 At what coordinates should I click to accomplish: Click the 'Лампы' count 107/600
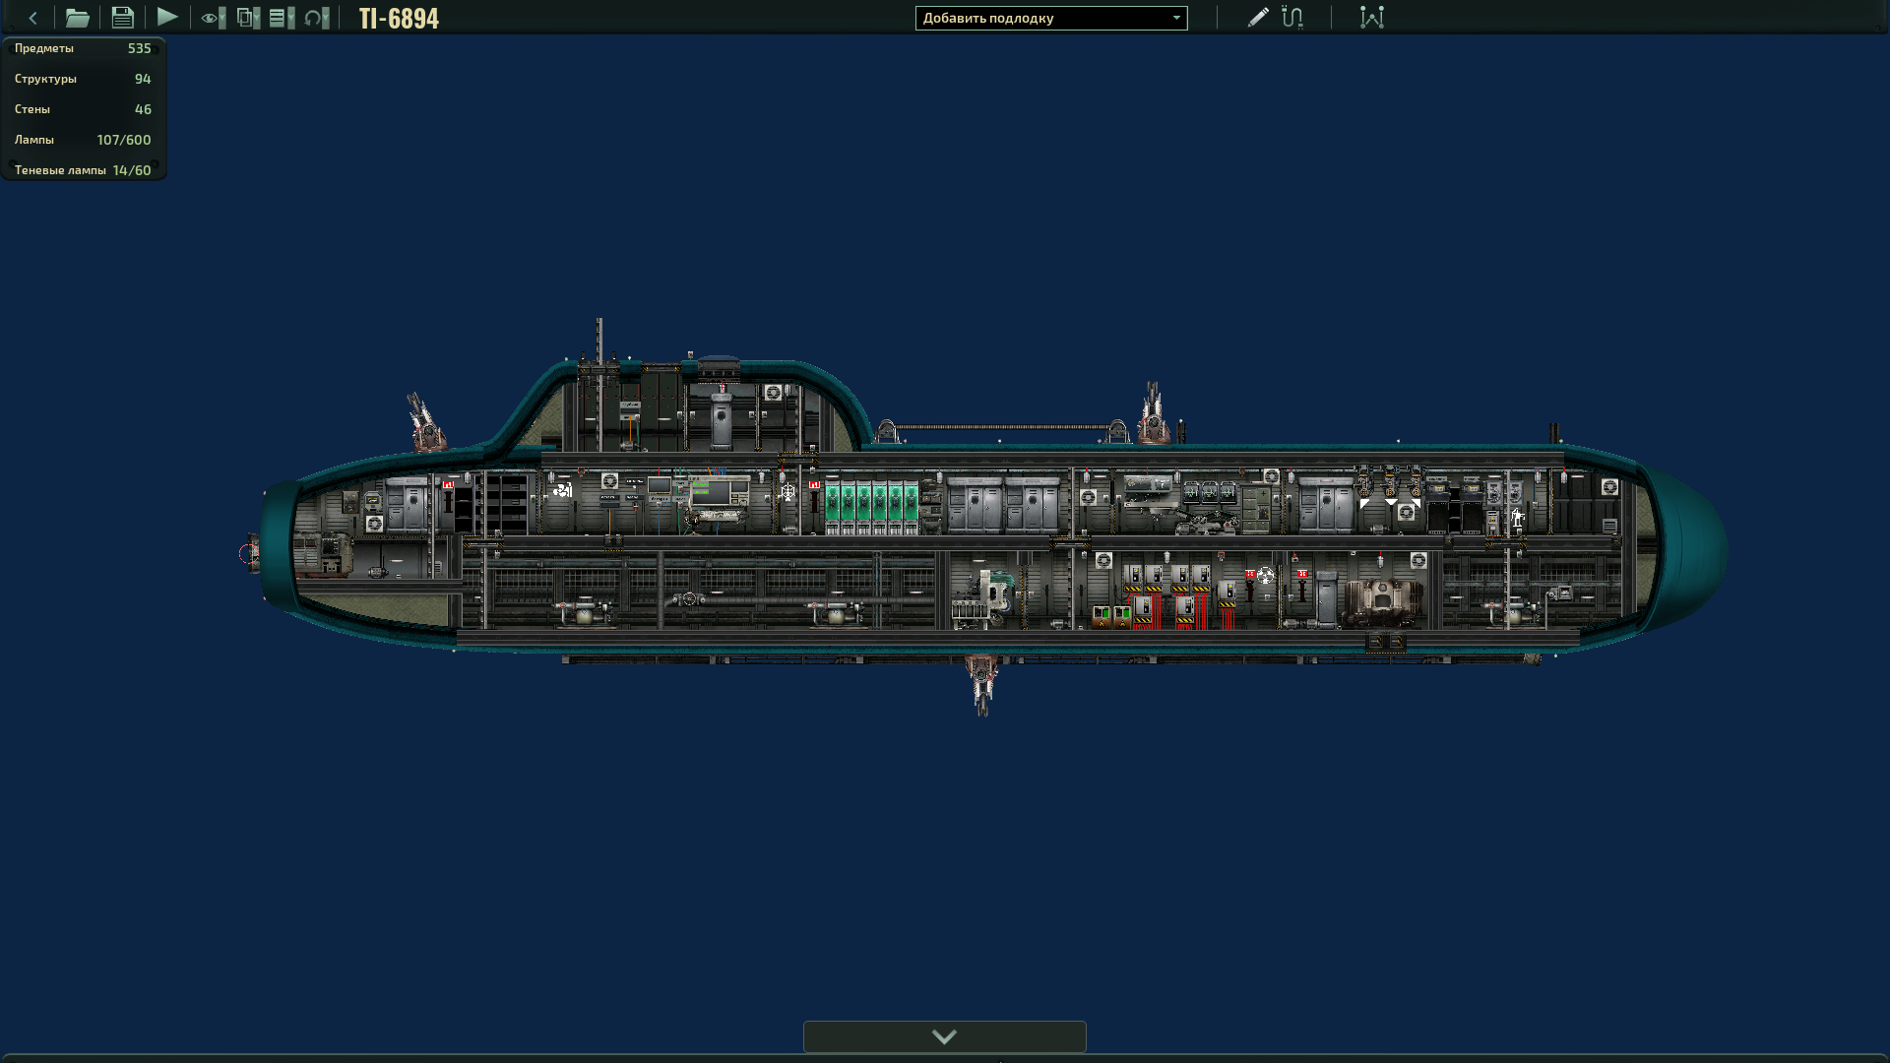click(x=124, y=140)
